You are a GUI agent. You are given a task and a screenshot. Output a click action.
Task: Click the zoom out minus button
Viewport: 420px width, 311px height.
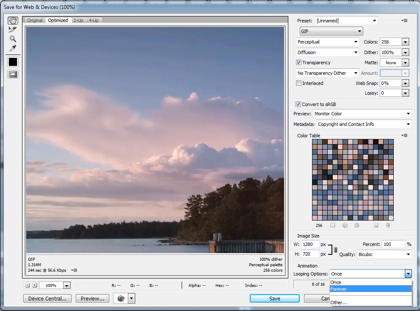click(x=28, y=285)
